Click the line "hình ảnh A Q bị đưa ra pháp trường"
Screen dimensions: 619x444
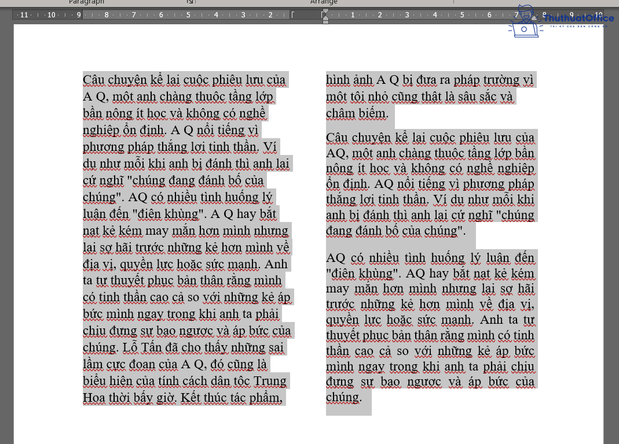(x=422, y=80)
